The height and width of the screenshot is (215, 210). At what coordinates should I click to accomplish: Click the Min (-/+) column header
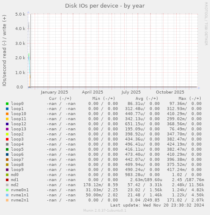coord(104,99)
